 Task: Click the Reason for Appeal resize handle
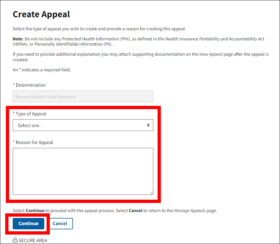151,193
